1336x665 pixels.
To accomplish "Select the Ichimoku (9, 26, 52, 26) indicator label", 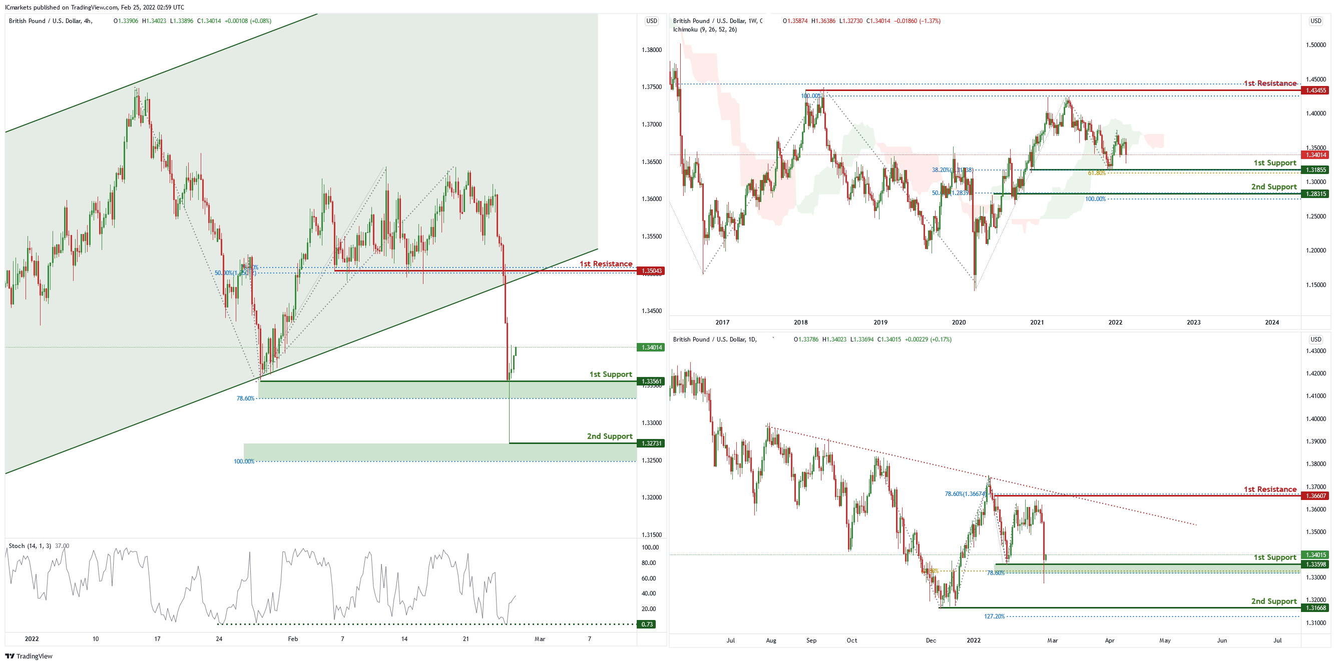I will [705, 29].
